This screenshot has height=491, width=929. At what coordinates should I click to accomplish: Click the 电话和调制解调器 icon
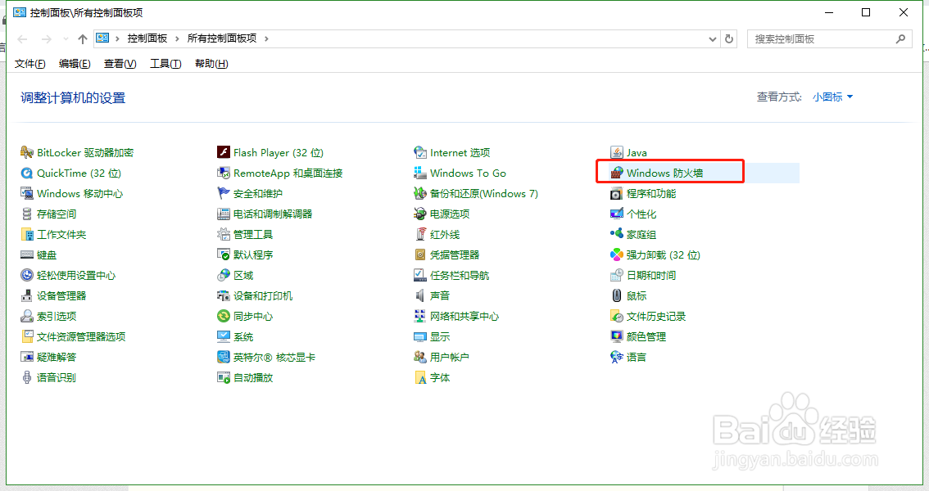(224, 214)
